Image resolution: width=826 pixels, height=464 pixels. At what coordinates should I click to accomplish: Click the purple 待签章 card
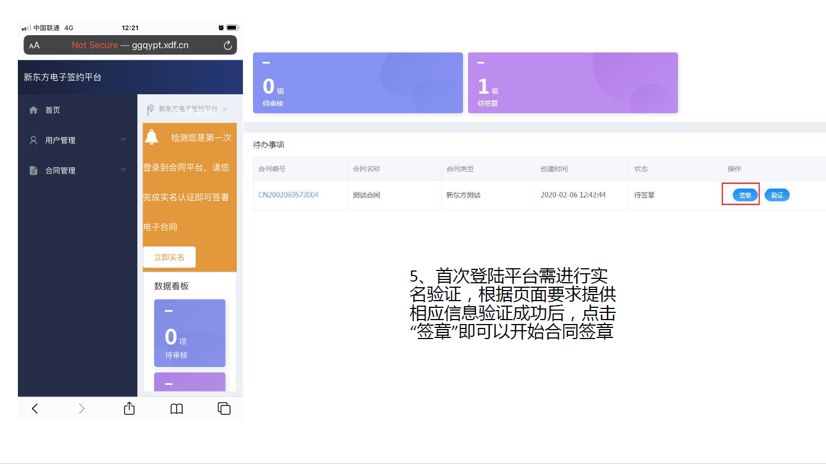click(x=572, y=83)
